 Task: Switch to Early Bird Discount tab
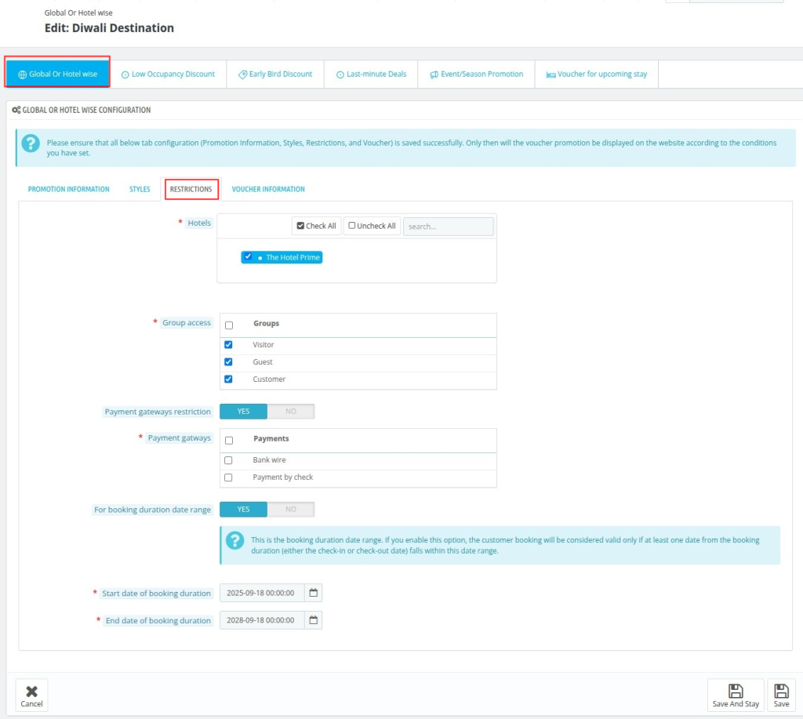pyautogui.click(x=275, y=74)
